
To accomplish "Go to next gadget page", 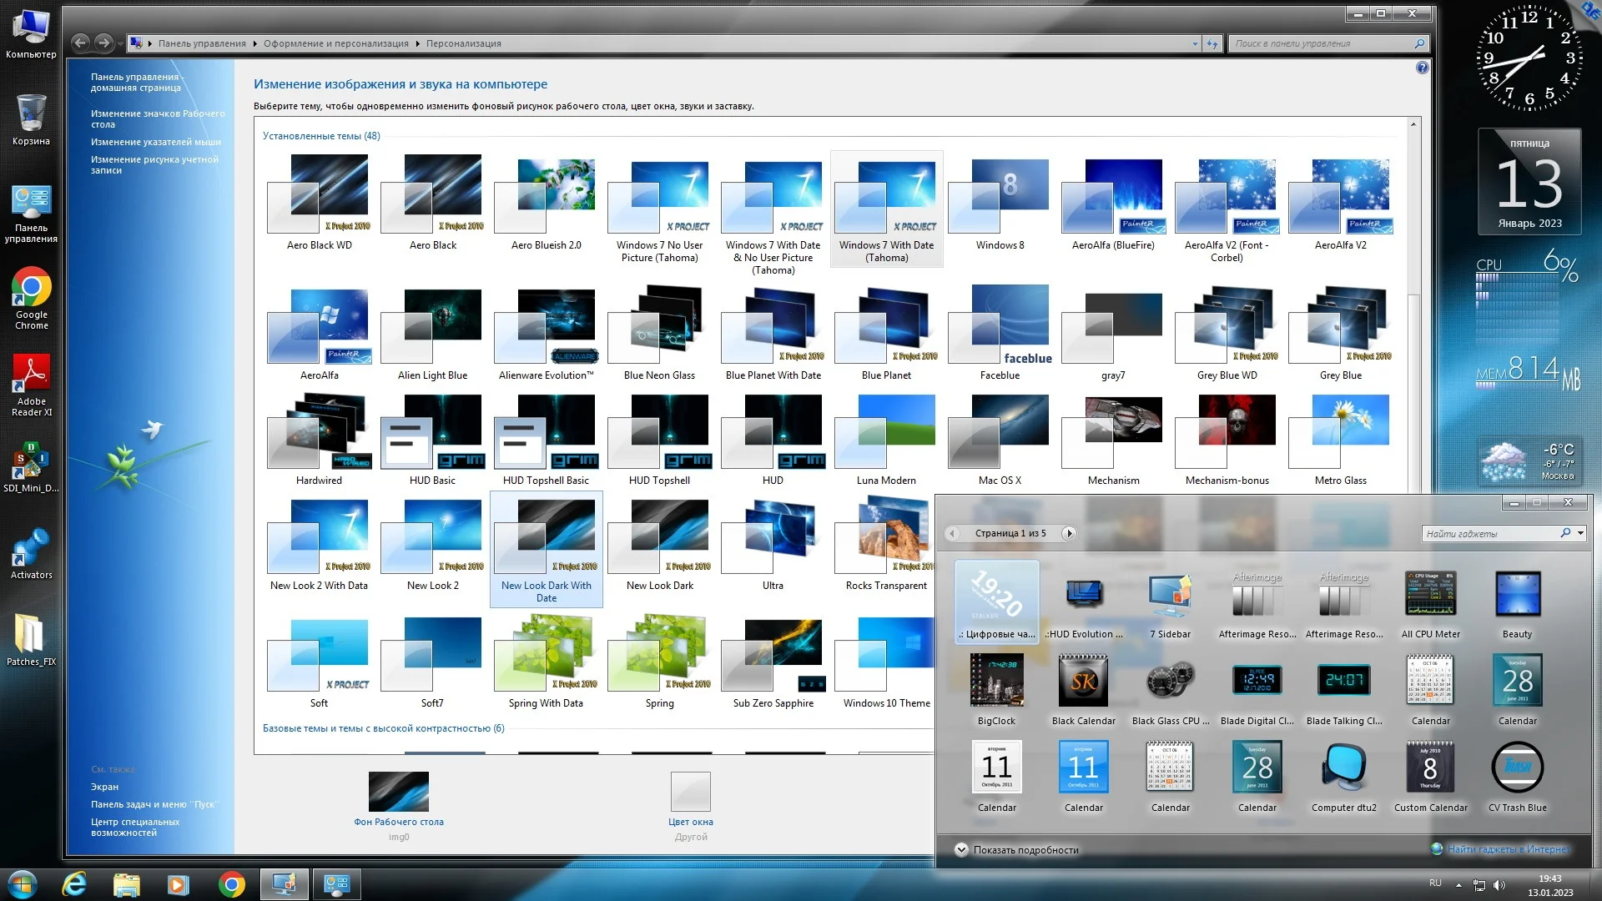I will pyautogui.click(x=1069, y=533).
